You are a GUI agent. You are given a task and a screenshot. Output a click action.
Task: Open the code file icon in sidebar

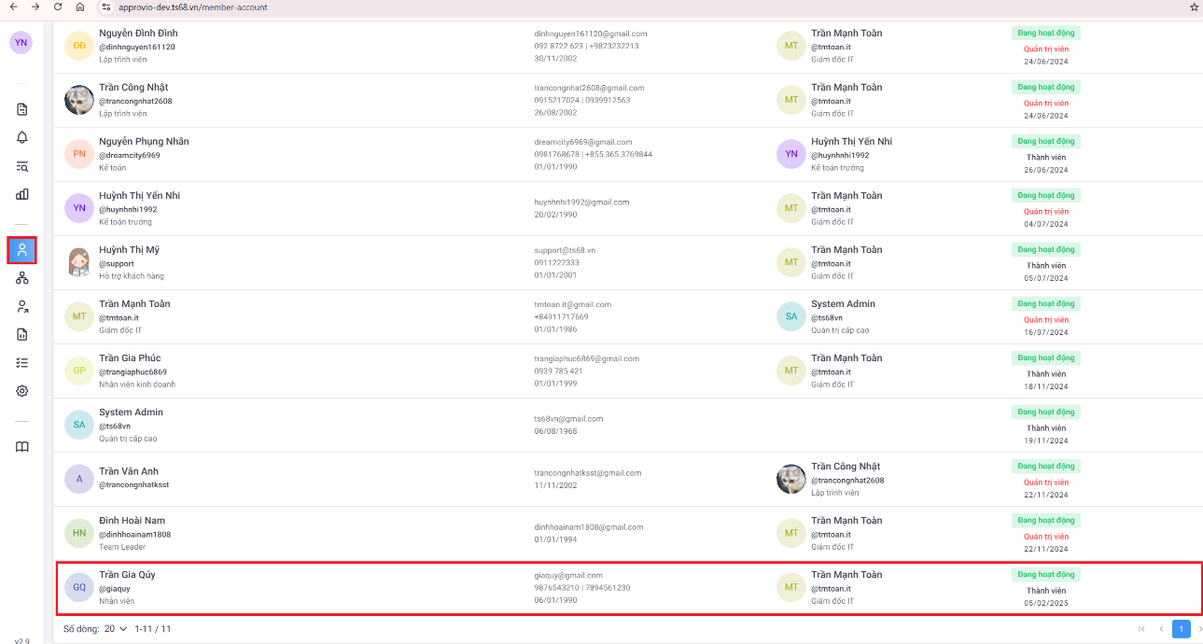point(22,334)
